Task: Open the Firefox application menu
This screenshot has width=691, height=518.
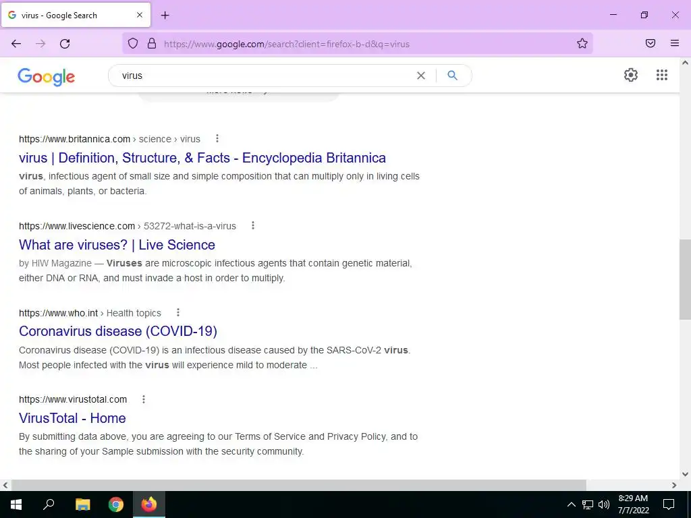Action: [x=675, y=43]
